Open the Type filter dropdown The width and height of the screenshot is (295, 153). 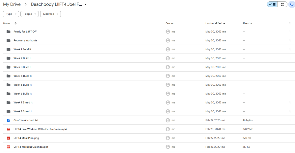[11, 14]
